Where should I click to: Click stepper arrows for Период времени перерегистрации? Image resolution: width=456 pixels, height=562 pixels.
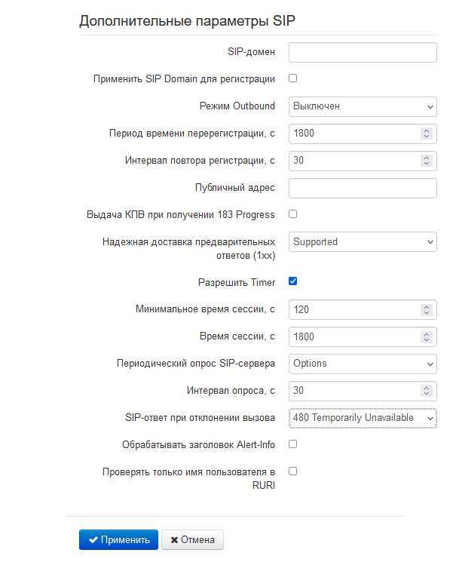tap(426, 134)
